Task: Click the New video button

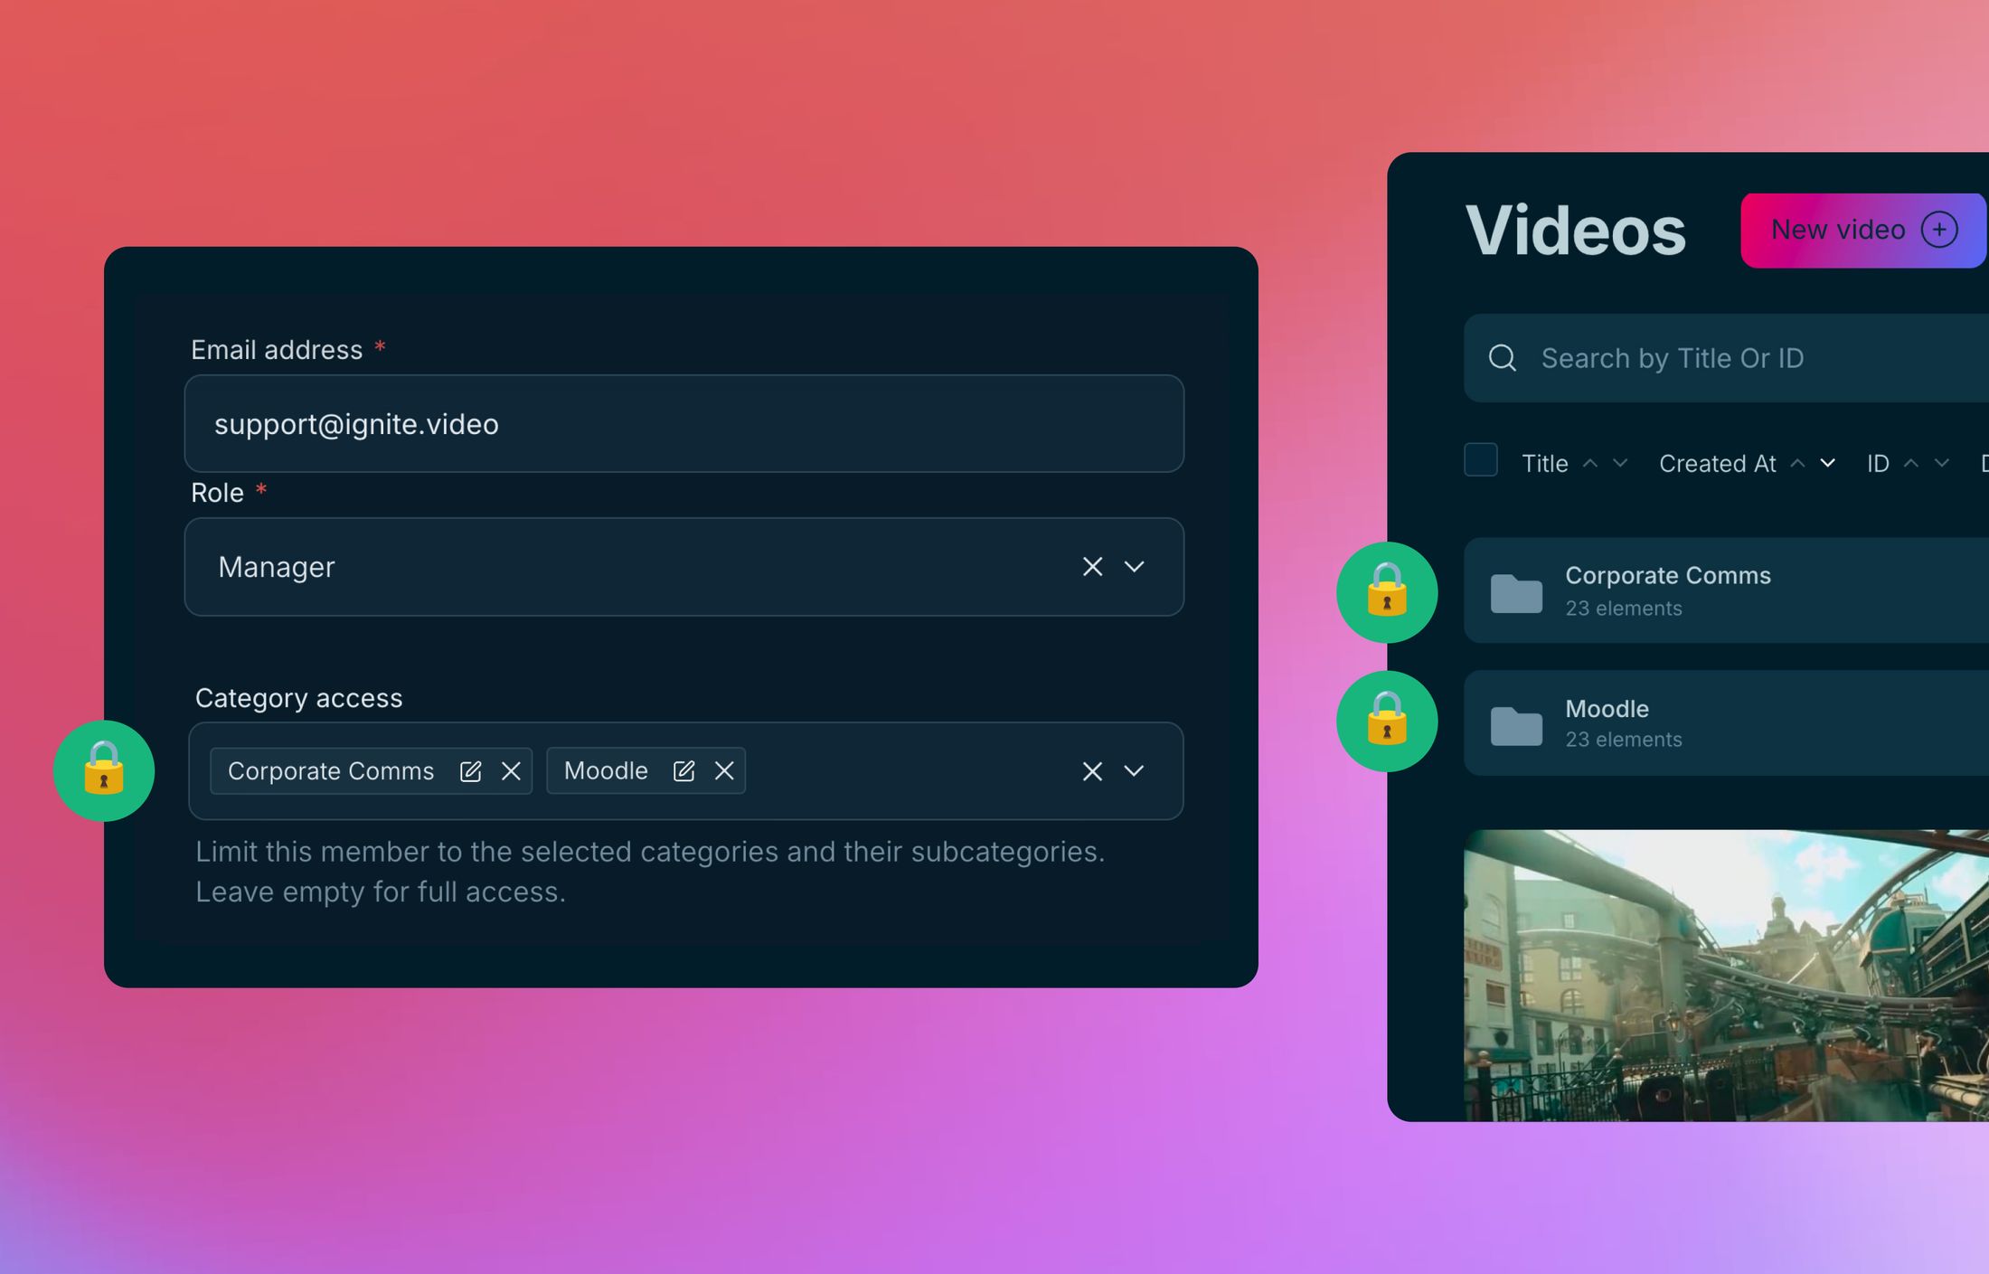Action: (x=1863, y=231)
